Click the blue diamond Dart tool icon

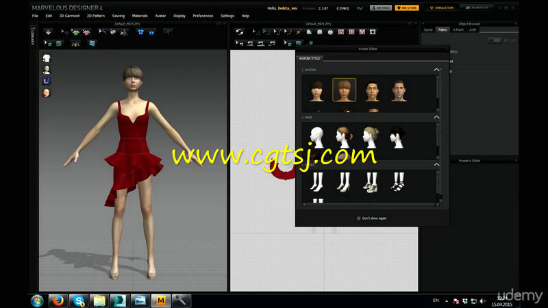tap(373, 31)
